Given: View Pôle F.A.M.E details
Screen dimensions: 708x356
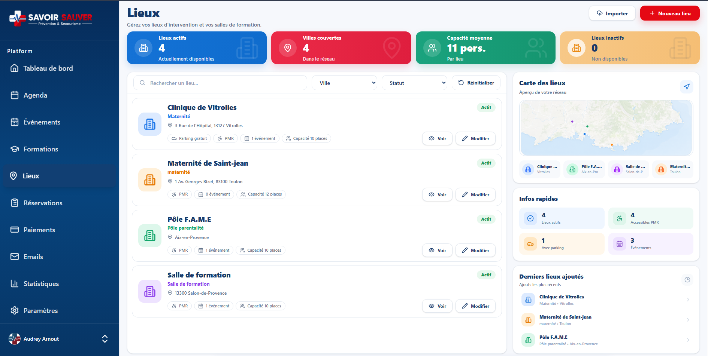Looking at the screenshot, I should coord(438,251).
